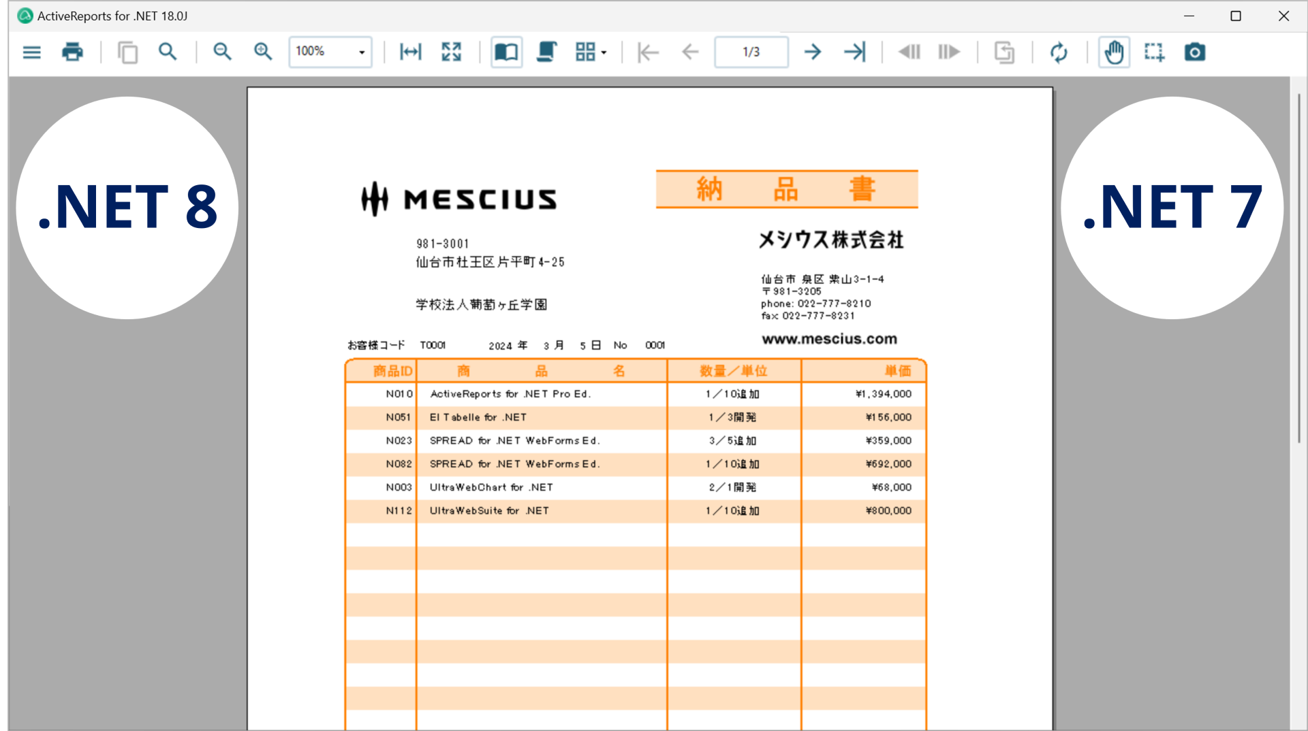Maximize the ActiveReports window

1236,16
